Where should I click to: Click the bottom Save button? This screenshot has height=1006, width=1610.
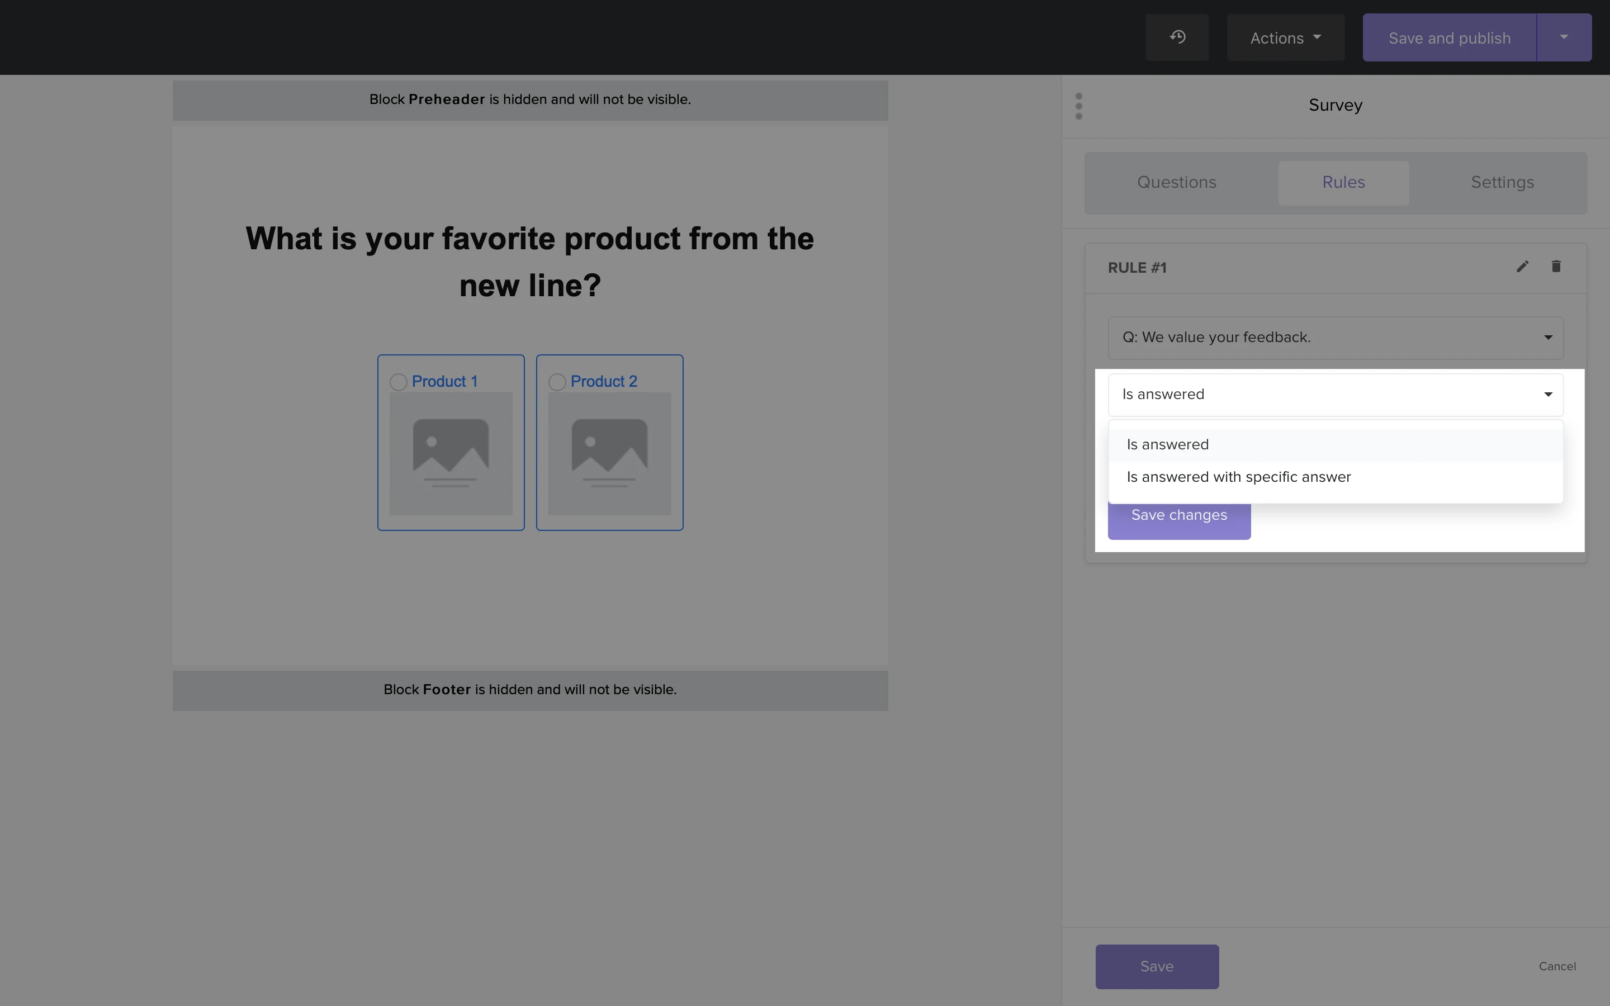click(1157, 966)
